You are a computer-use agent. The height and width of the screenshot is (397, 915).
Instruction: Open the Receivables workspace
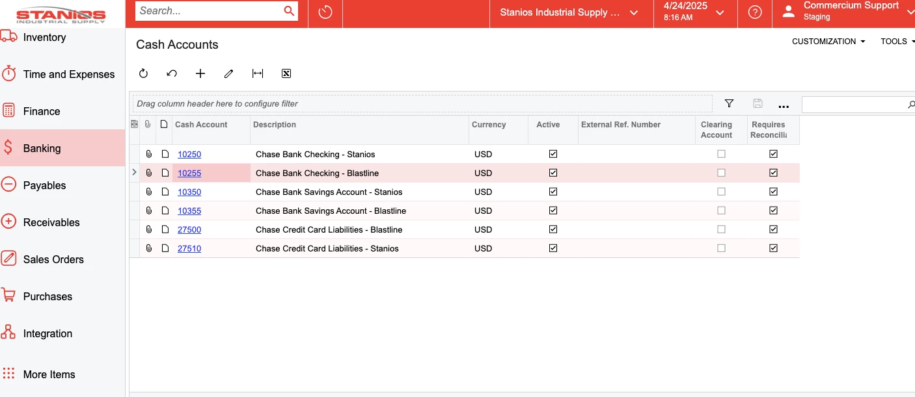pyautogui.click(x=62, y=222)
